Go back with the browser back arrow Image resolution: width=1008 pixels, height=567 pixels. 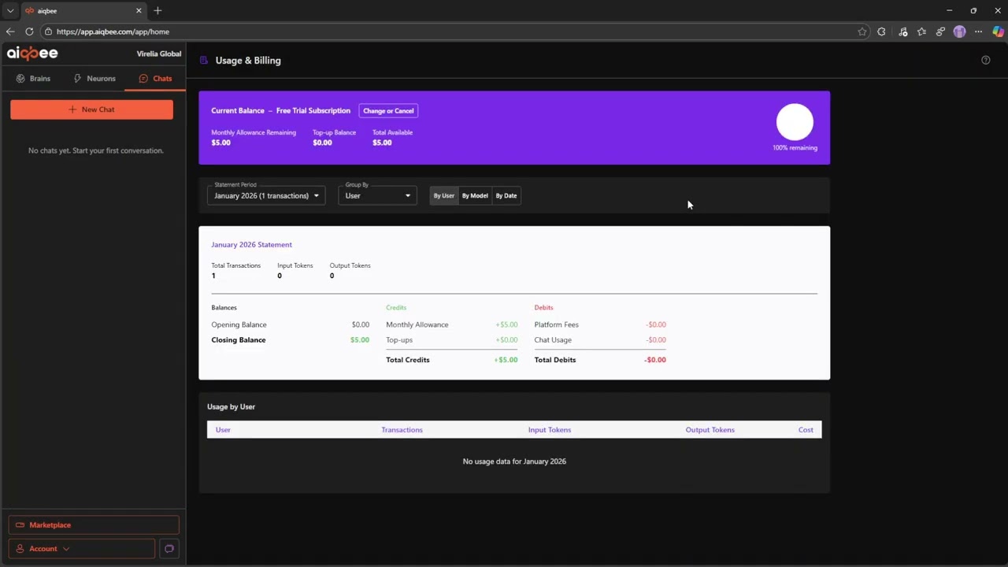pyautogui.click(x=10, y=31)
